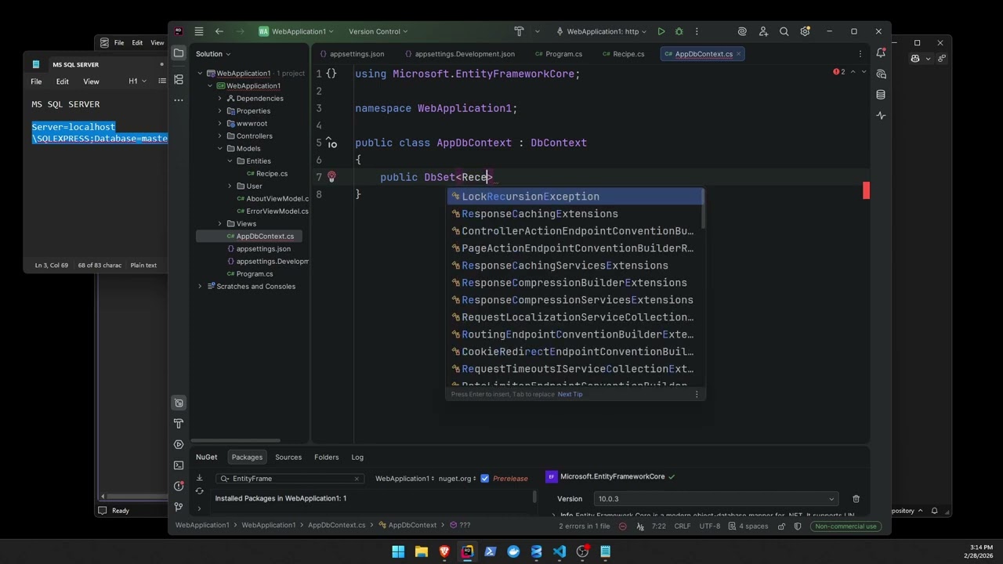Image resolution: width=1003 pixels, height=564 pixels.
Task: Switch to the Program.cs editor tab
Action: 559,54
